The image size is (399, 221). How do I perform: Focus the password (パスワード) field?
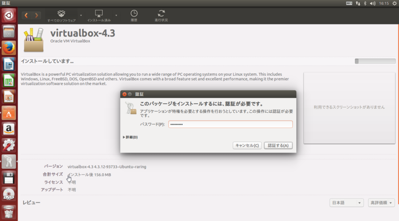[230, 124]
